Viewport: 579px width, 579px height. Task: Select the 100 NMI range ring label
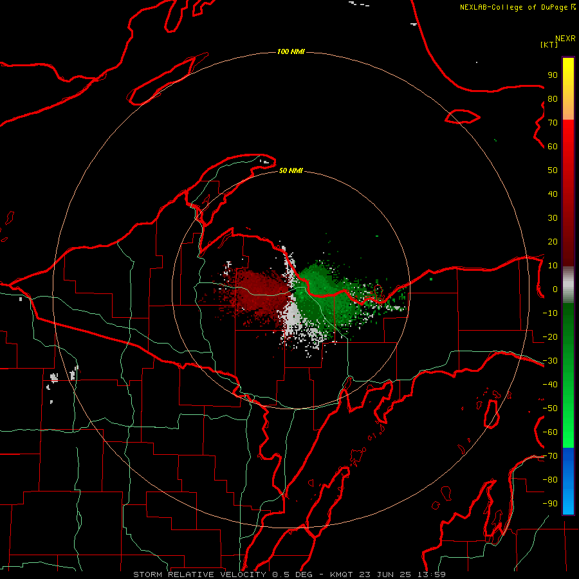click(291, 51)
